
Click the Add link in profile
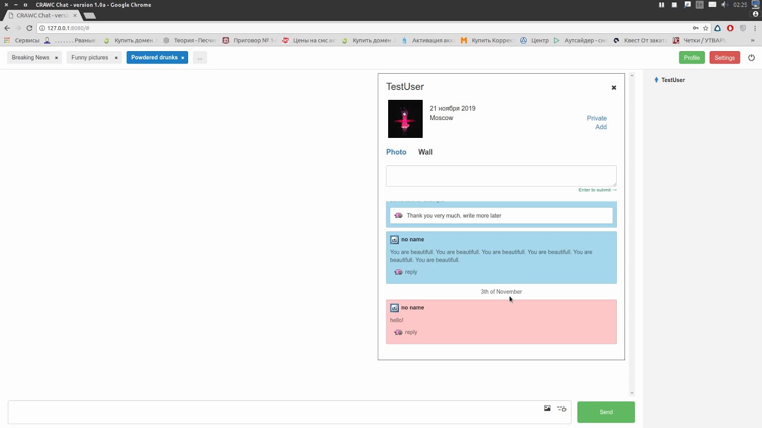(601, 127)
